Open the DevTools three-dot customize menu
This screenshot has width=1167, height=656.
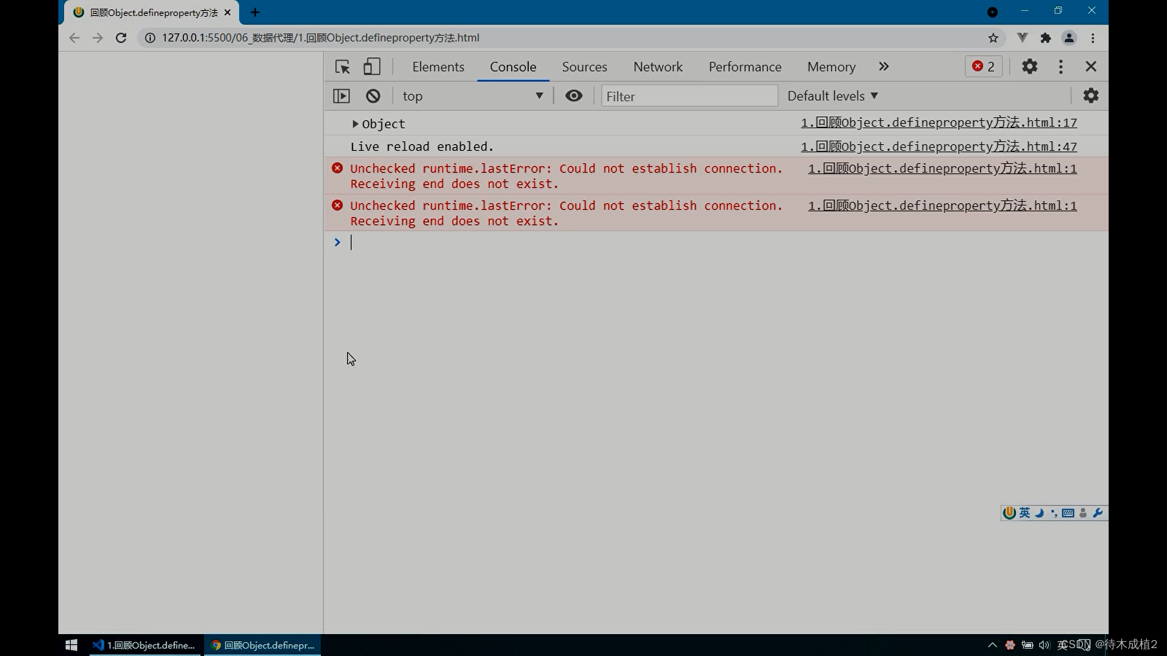[x=1061, y=66]
